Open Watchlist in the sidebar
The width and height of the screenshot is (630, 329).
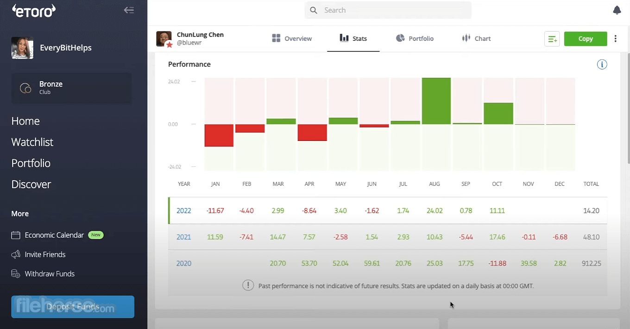click(x=32, y=142)
